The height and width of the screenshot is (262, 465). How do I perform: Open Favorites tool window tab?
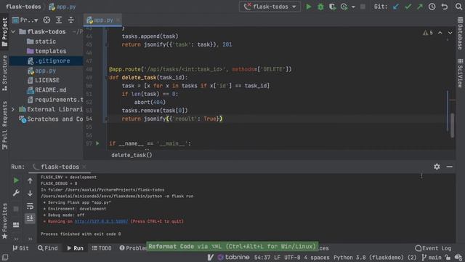point(4,221)
